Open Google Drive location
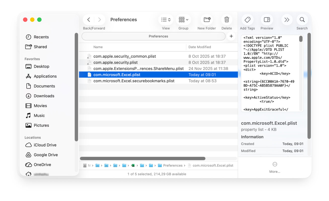 click(46, 155)
